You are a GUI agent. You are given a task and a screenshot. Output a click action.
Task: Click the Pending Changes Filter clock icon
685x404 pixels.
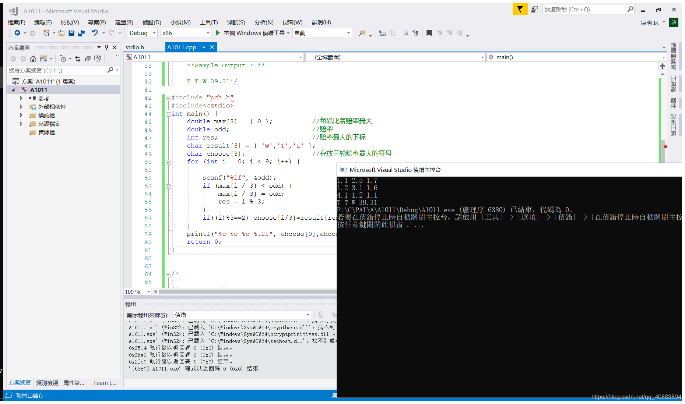point(63,59)
